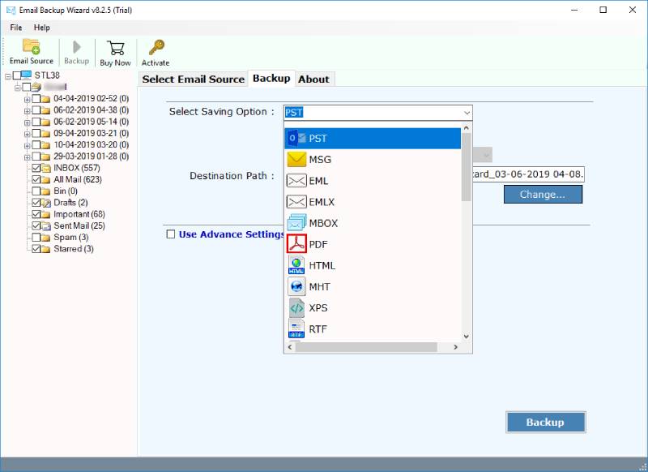The width and height of the screenshot is (648, 472).
Task: Click the Drafts folder icon
Action: [x=45, y=203]
